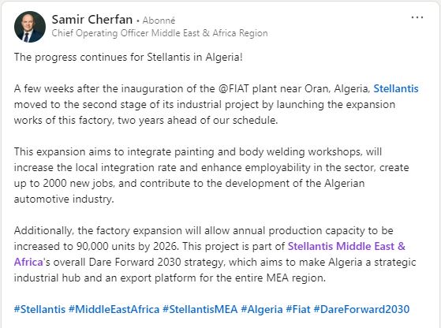Click Samir Cherfan's profile photo
This screenshot has height=328, width=441.
tap(30, 27)
